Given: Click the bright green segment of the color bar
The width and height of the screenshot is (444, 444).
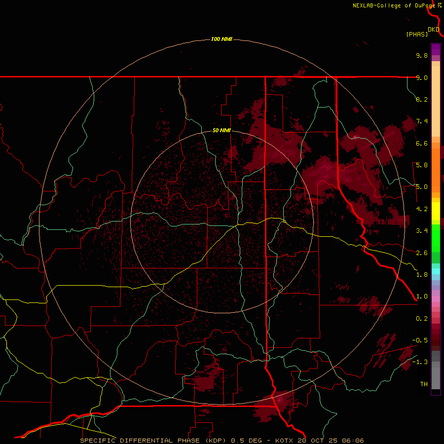Looking at the screenshot, I should [436, 238].
